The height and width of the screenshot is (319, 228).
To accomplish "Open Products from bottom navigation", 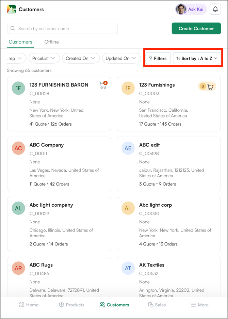I will tap(71, 305).
